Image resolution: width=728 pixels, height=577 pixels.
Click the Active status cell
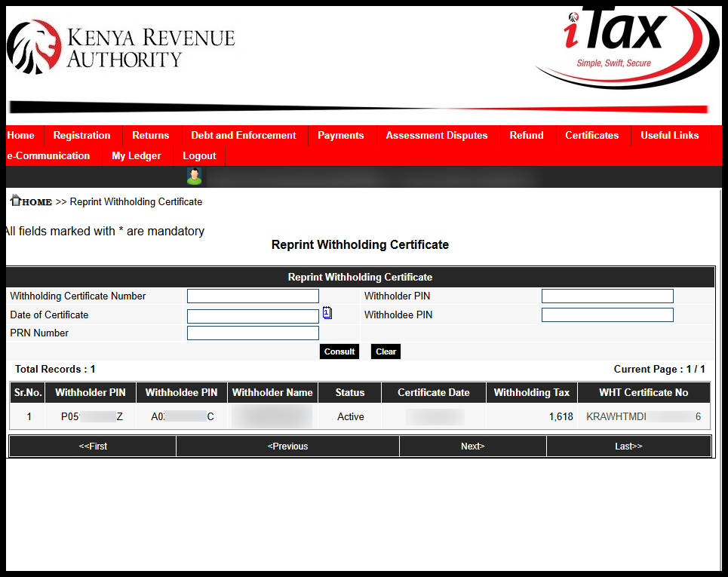[x=351, y=416]
